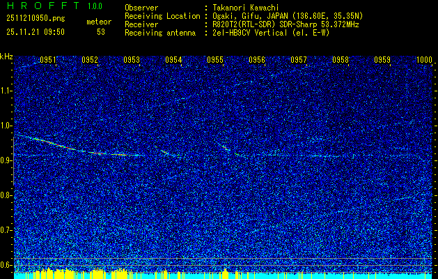This screenshot has height=279, width=438.
Task: Click the 25.11.21 09:50 timestamp
Action: (x=36, y=32)
